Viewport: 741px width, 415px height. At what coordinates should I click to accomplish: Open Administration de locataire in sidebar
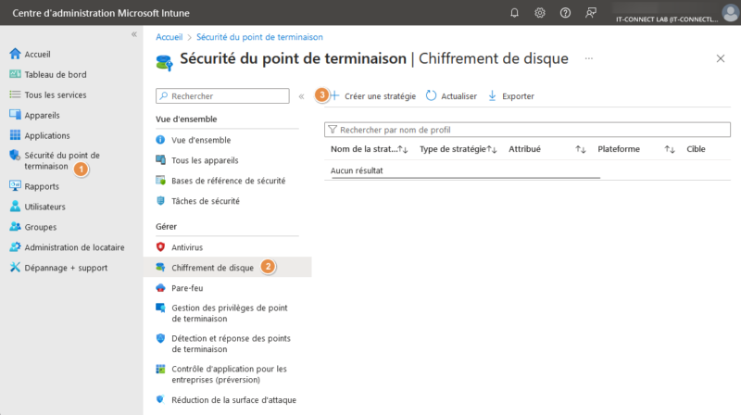pos(75,247)
